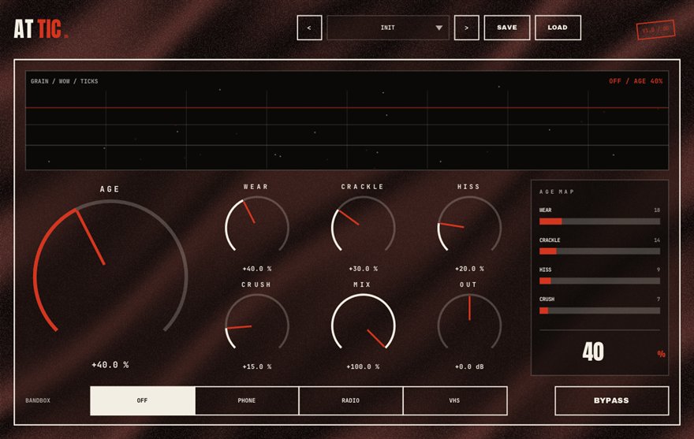Click the CRACKLE knob label
The width and height of the screenshot is (694, 439).
(x=363, y=187)
